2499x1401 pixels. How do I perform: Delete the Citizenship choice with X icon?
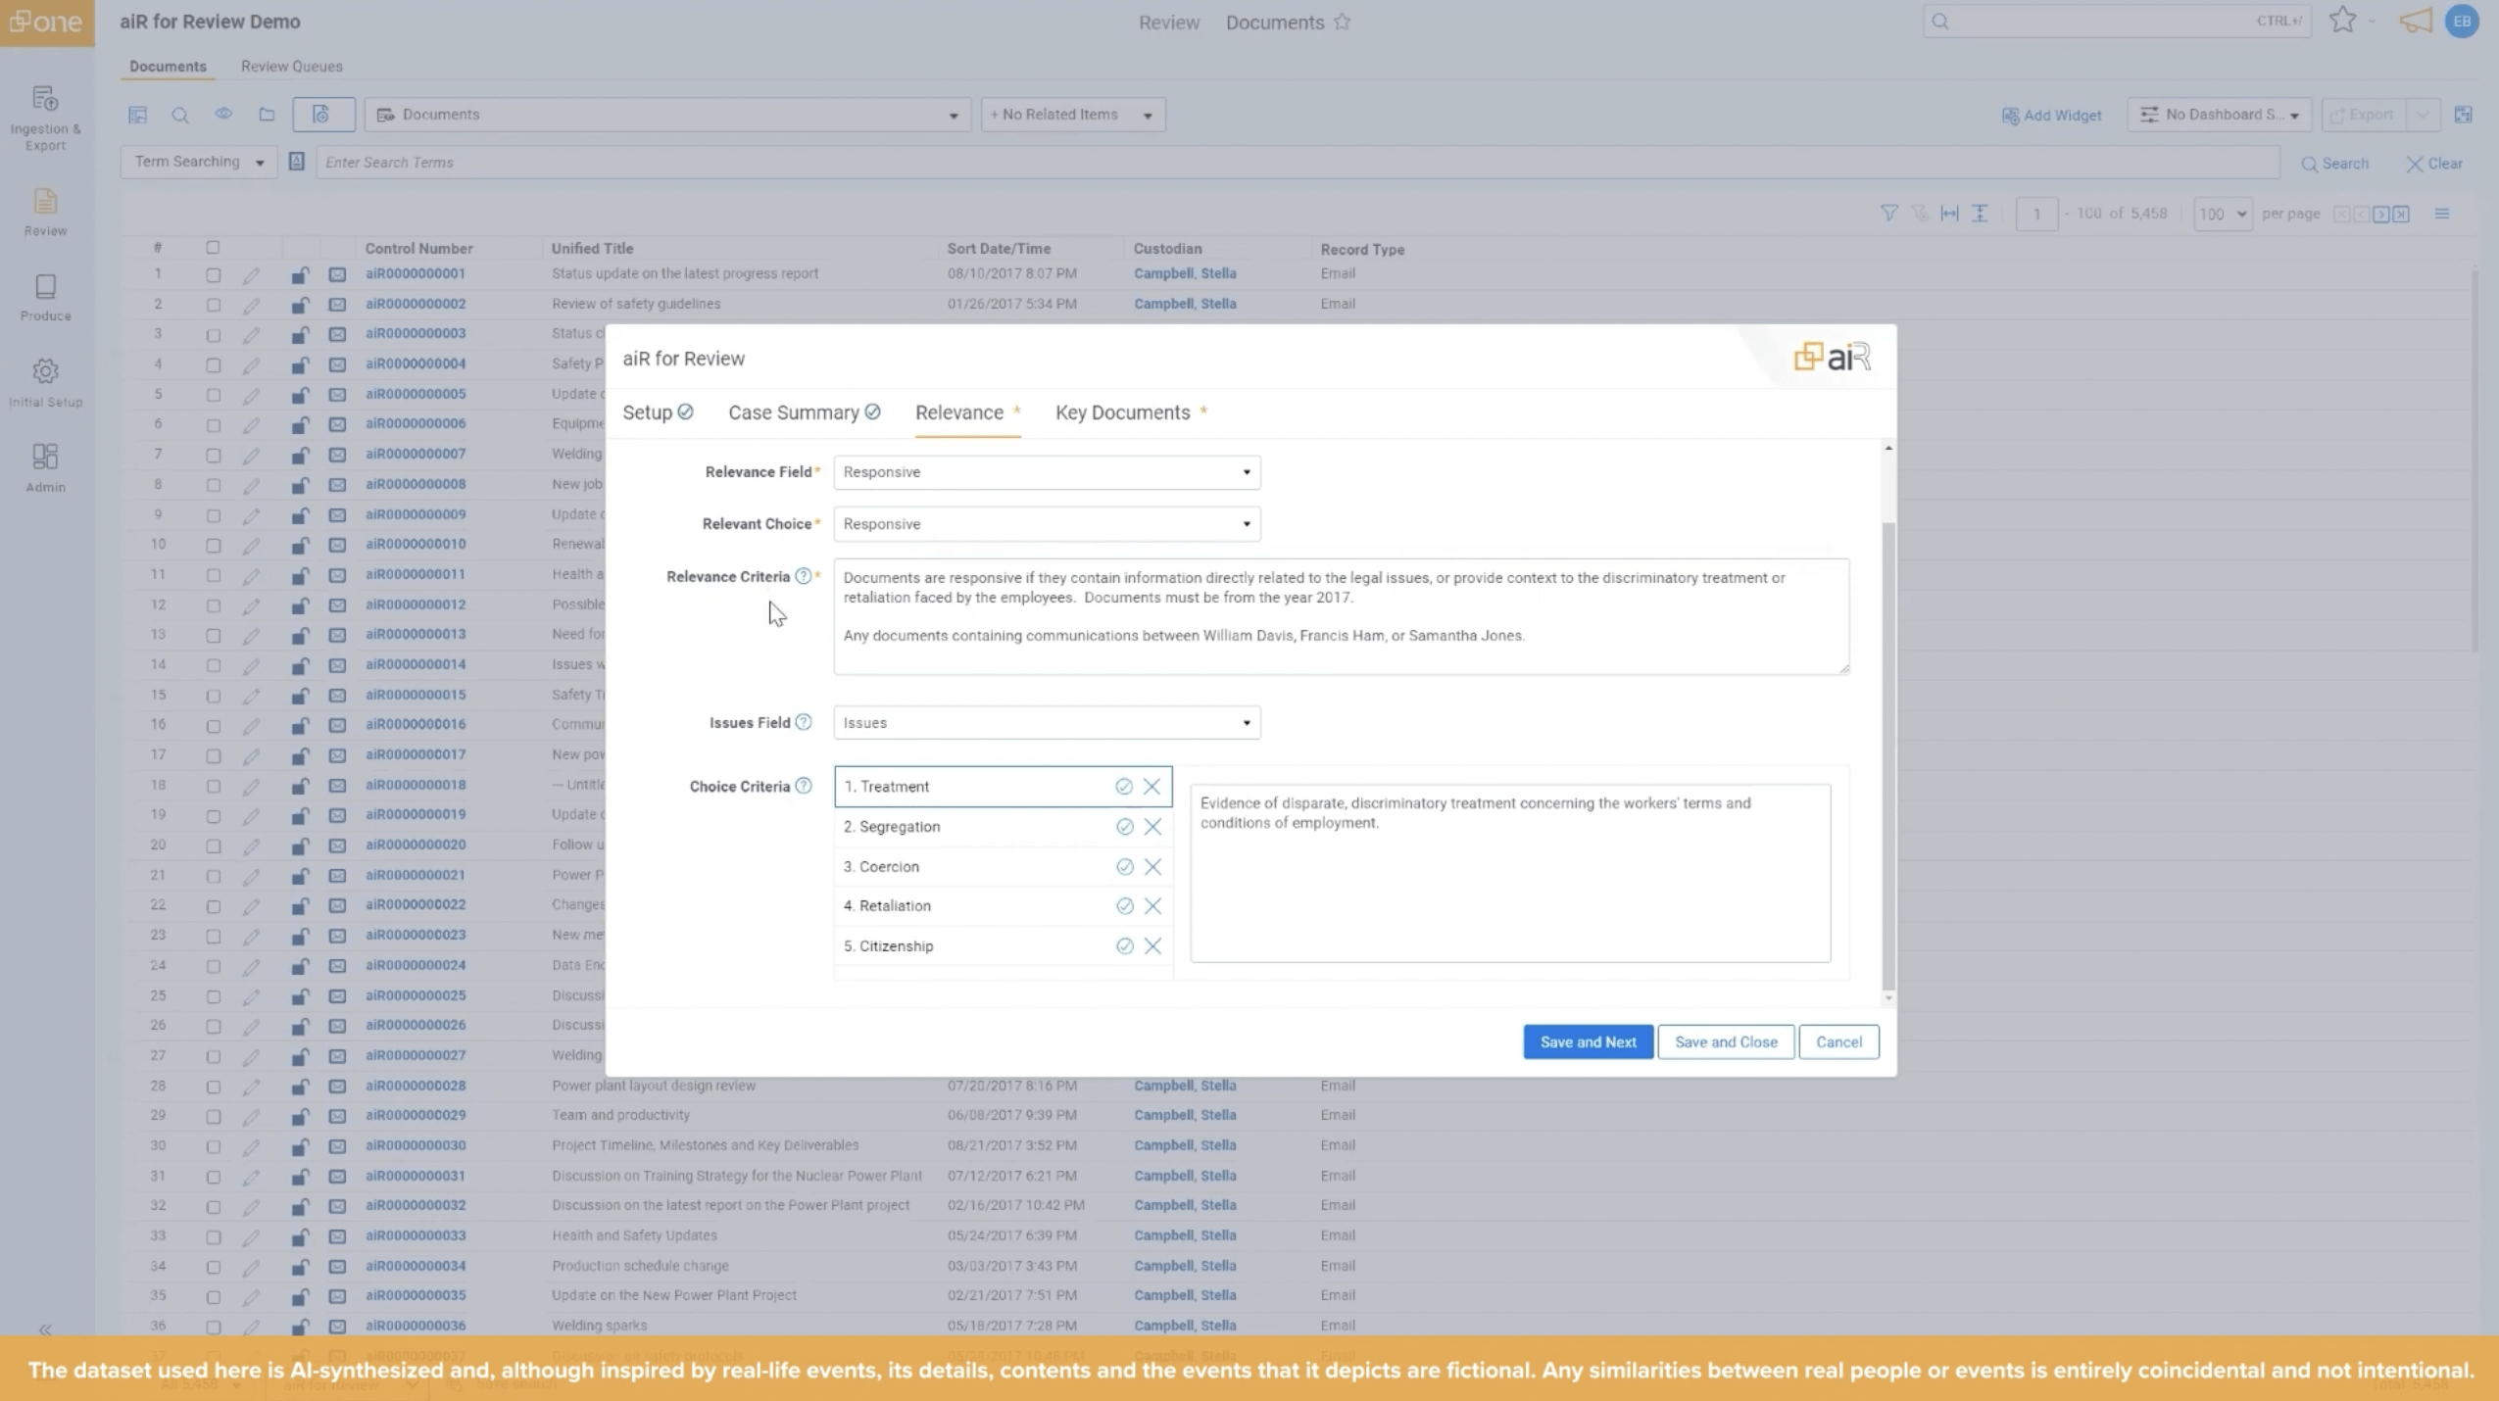click(1152, 946)
